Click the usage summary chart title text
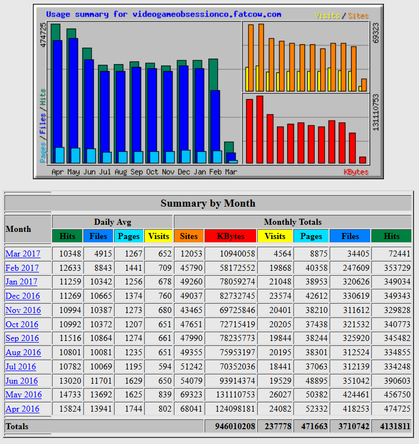This screenshot has height=444, width=419. click(x=163, y=14)
